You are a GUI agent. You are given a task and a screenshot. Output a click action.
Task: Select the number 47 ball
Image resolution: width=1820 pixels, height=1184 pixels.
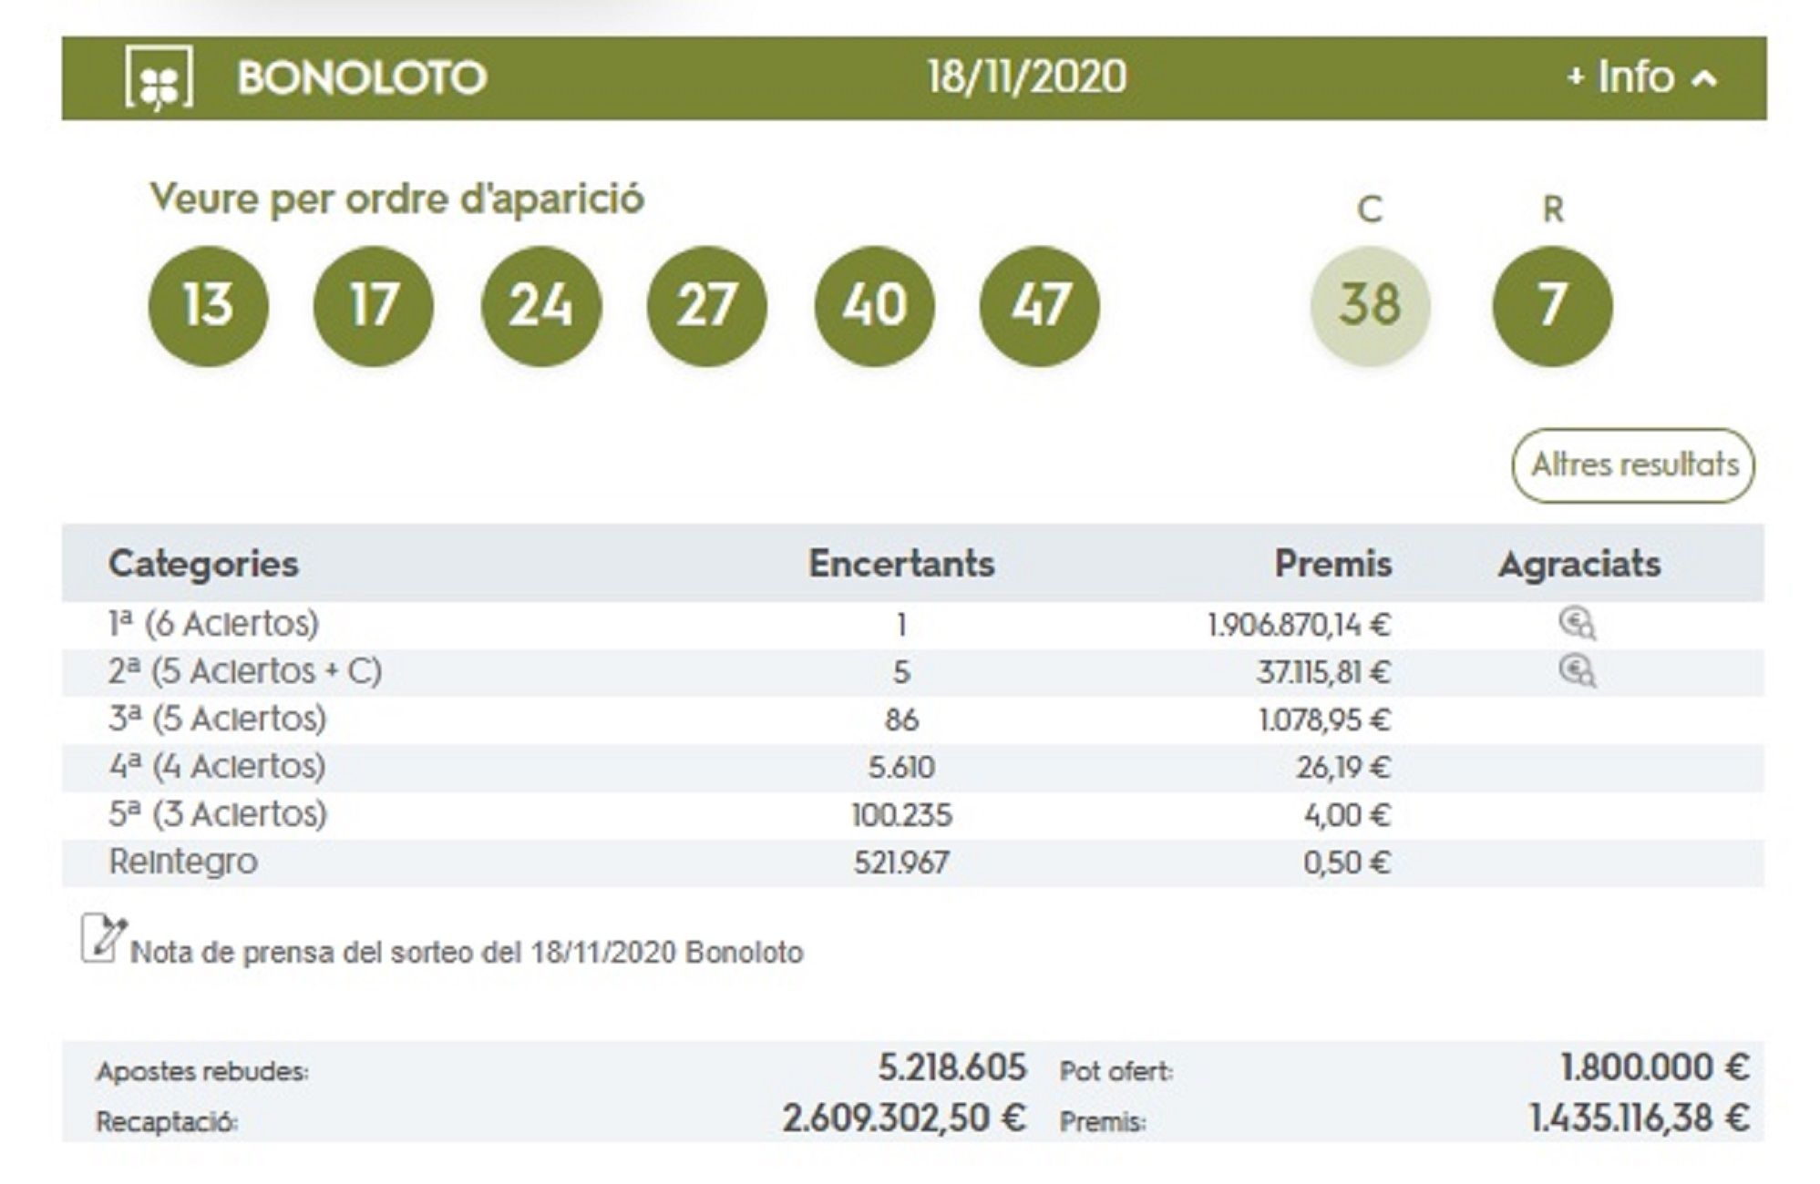1039,305
